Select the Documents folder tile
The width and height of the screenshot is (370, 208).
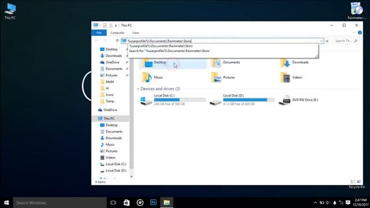coord(226,63)
